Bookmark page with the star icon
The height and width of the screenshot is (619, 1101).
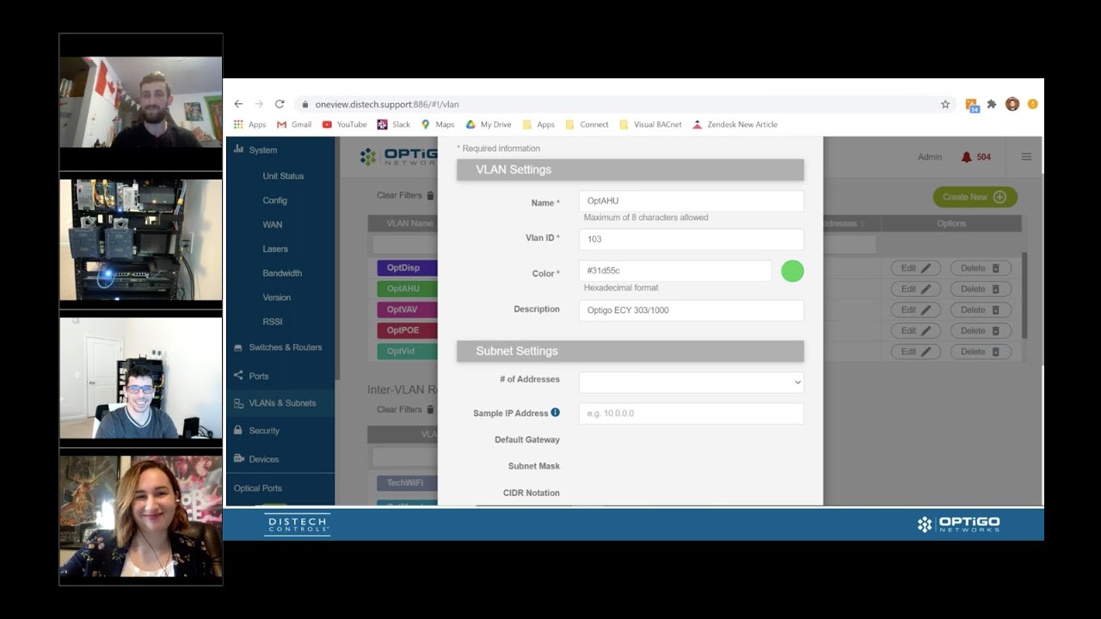pos(945,104)
